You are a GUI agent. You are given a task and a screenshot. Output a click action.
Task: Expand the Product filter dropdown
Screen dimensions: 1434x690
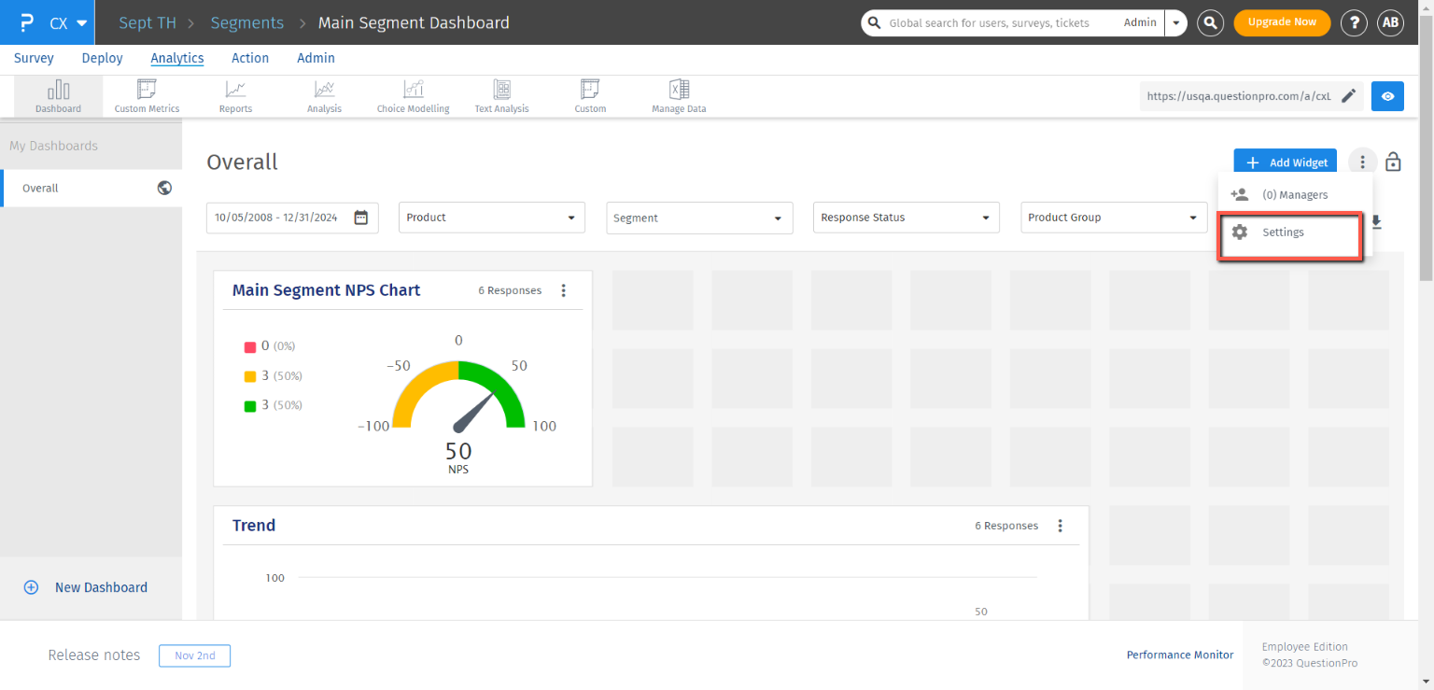pyautogui.click(x=491, y=218)
